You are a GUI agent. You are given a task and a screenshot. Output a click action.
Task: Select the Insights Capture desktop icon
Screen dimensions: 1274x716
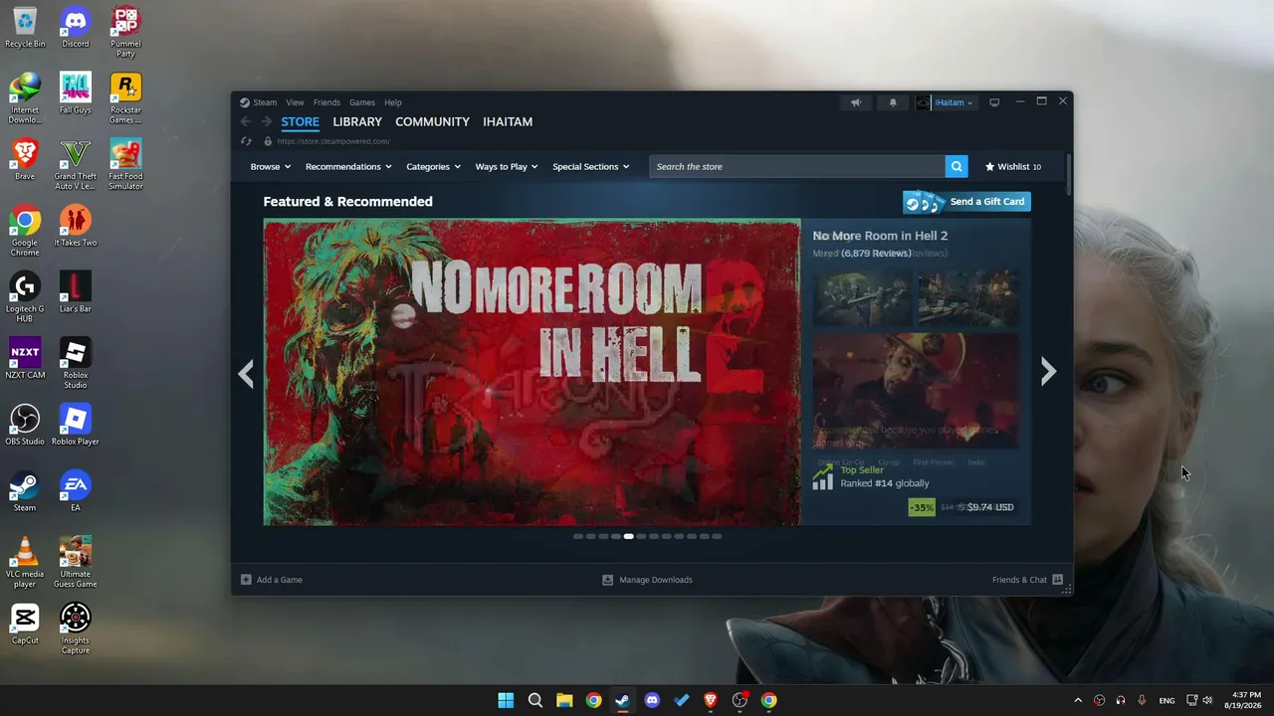coord(76,628)
